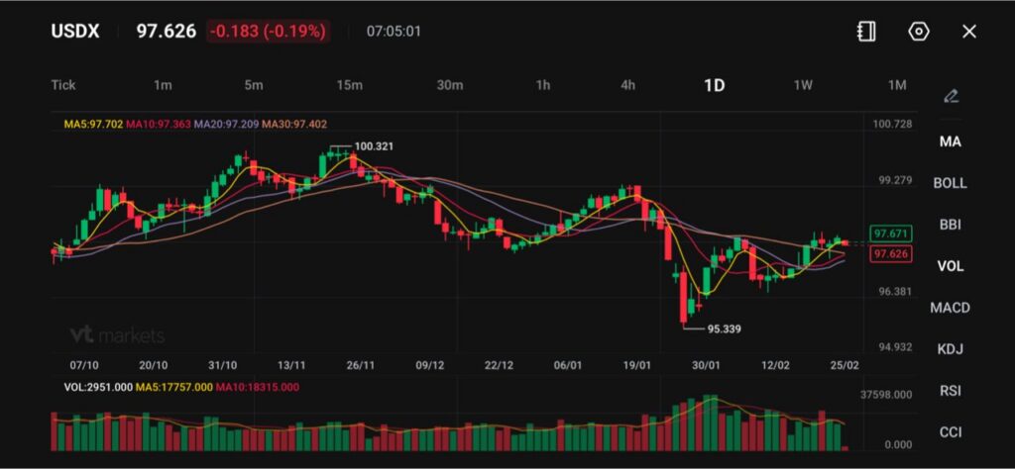Click the 100.321 high price marker
Screen dimensions: 1015x469
coord(374,146)
